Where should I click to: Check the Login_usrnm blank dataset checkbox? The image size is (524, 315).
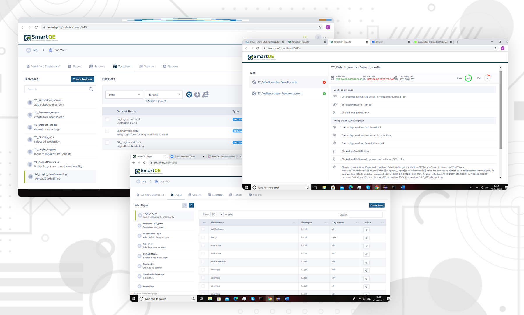pyautogui.click(x=107, y=119)
